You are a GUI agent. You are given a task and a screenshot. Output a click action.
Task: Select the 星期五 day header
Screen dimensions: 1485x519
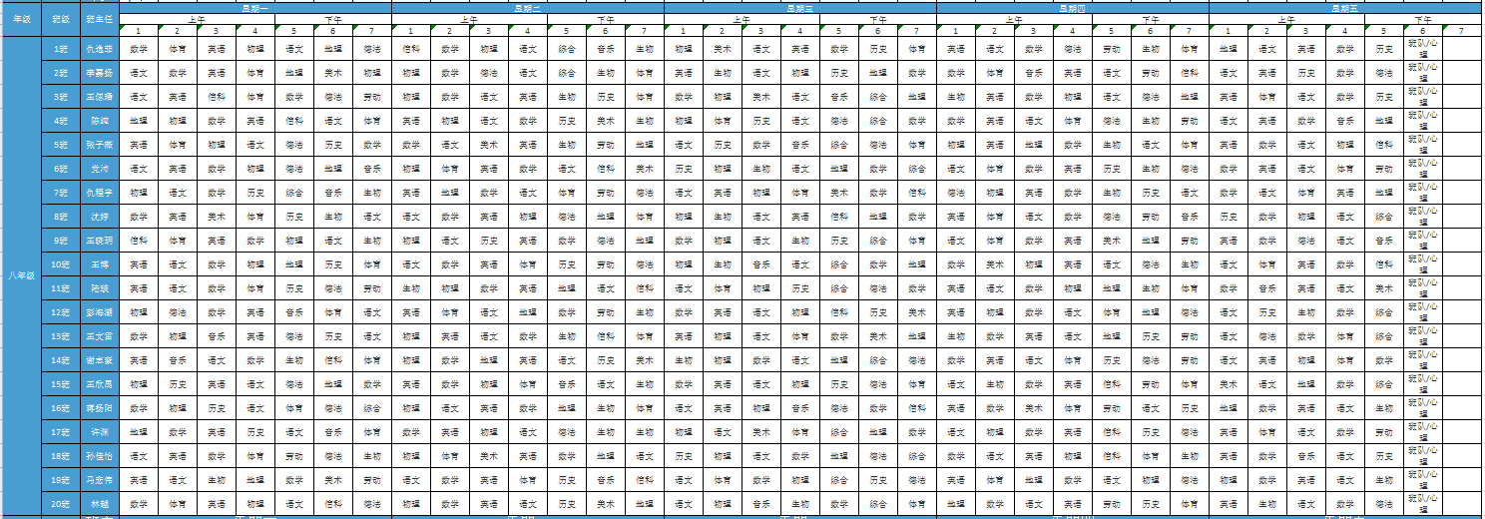tap(1345, 8)
